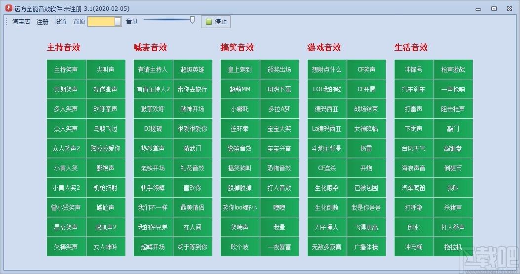
Task: Play the 狼叫 sound effect
Action: coord(453,188)
